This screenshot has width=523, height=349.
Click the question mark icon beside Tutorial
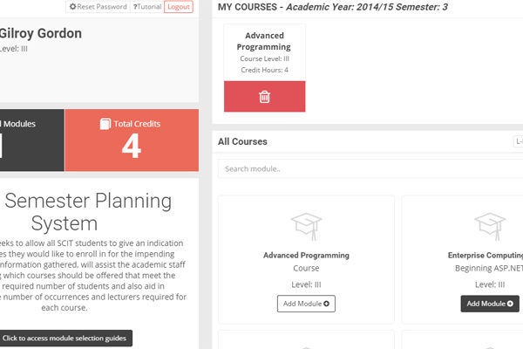[135, 7]
